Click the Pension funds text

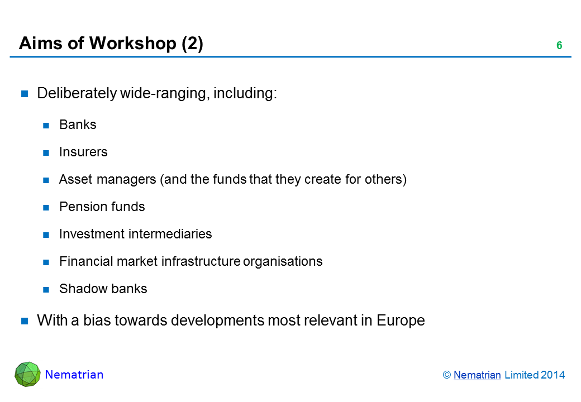pos(102,207)
